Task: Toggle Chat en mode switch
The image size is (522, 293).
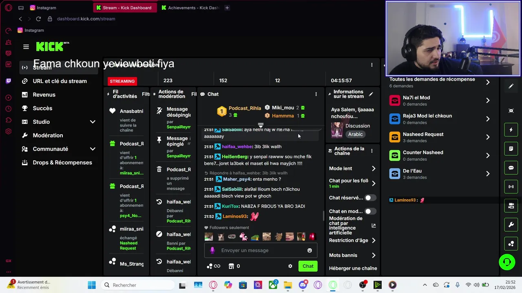Action: pos(370,211)
